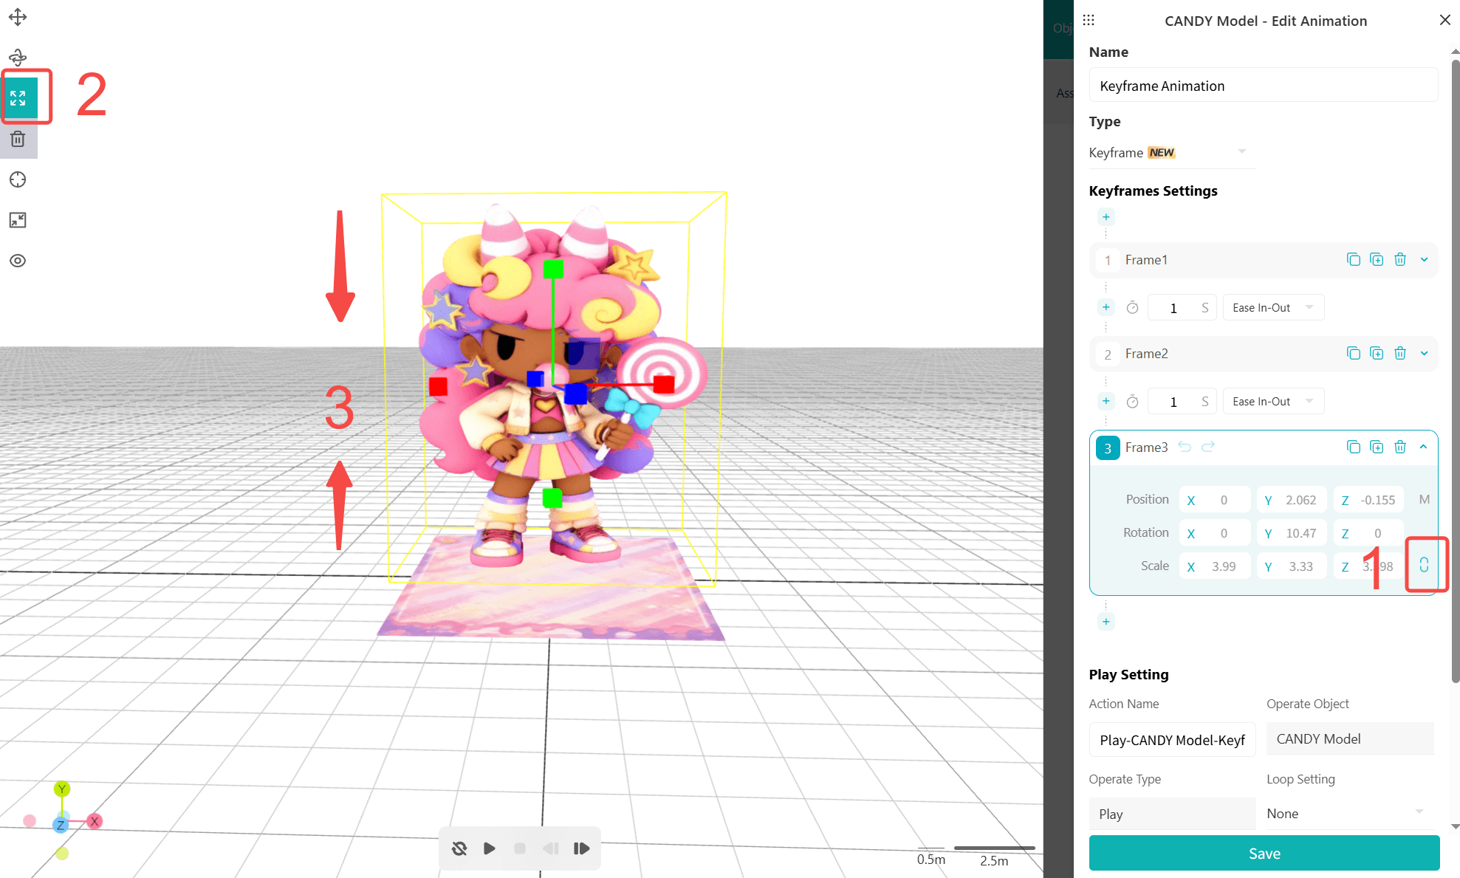1460x878 pixels.
Task: Close the Edit Animation panel
Action: click(x=1444, y=20)
